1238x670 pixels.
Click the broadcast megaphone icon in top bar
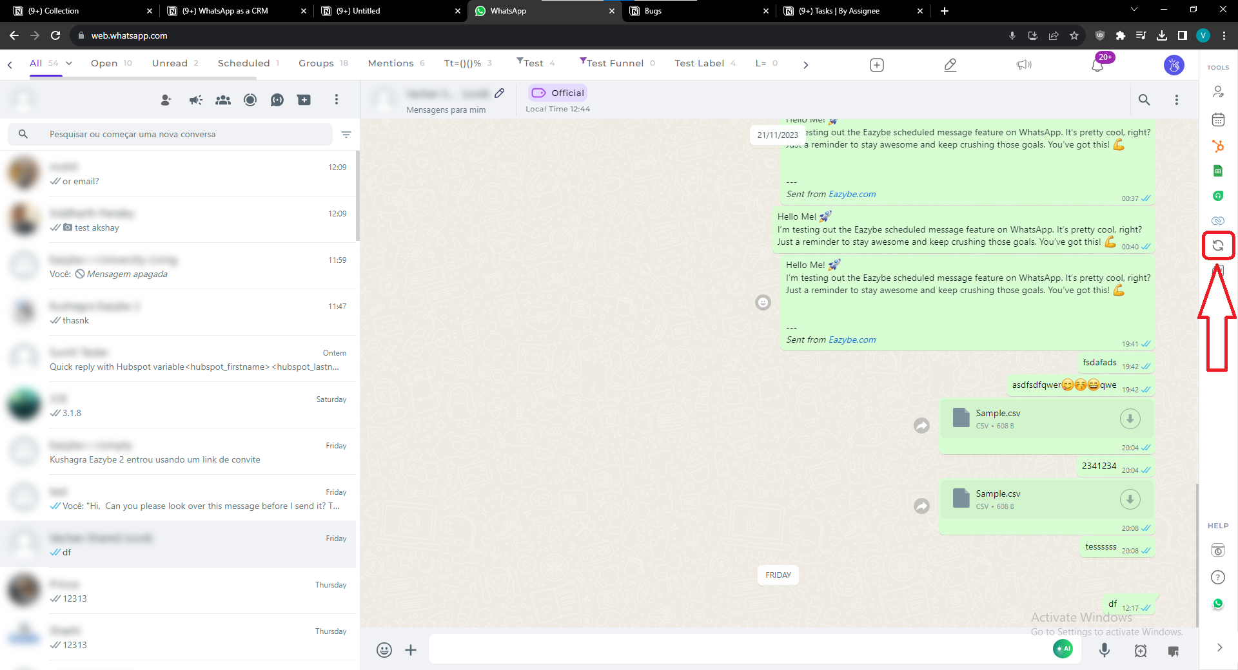[x=1024, y=65]
